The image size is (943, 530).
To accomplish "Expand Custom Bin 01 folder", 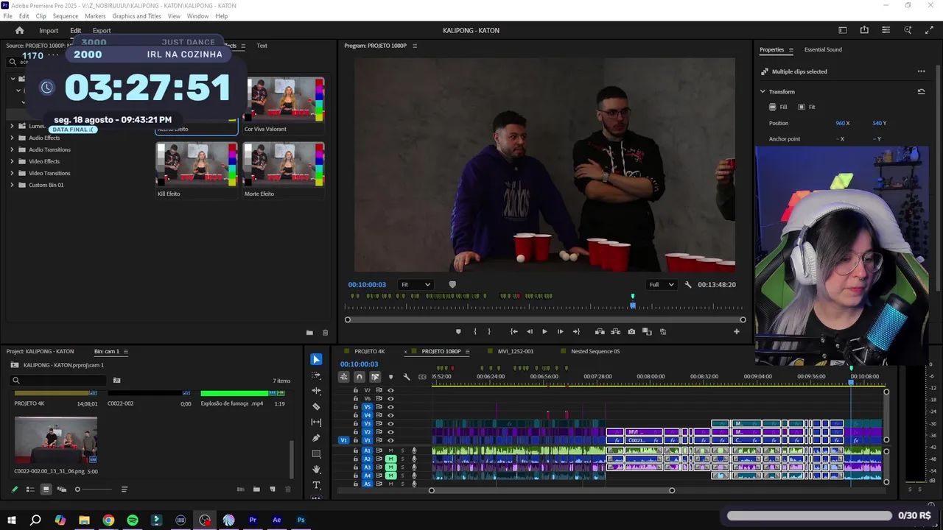I will [x=12, y=185].
